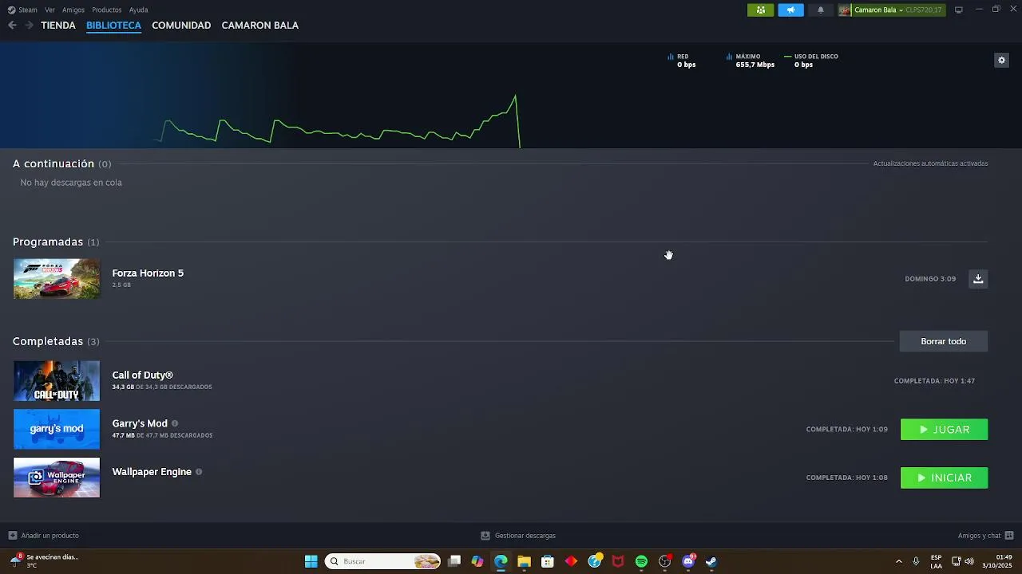Switch to Big Picture mode monitor icon
The width and height of the screenshot is (1022, 574).
click(x=959, y=10)
